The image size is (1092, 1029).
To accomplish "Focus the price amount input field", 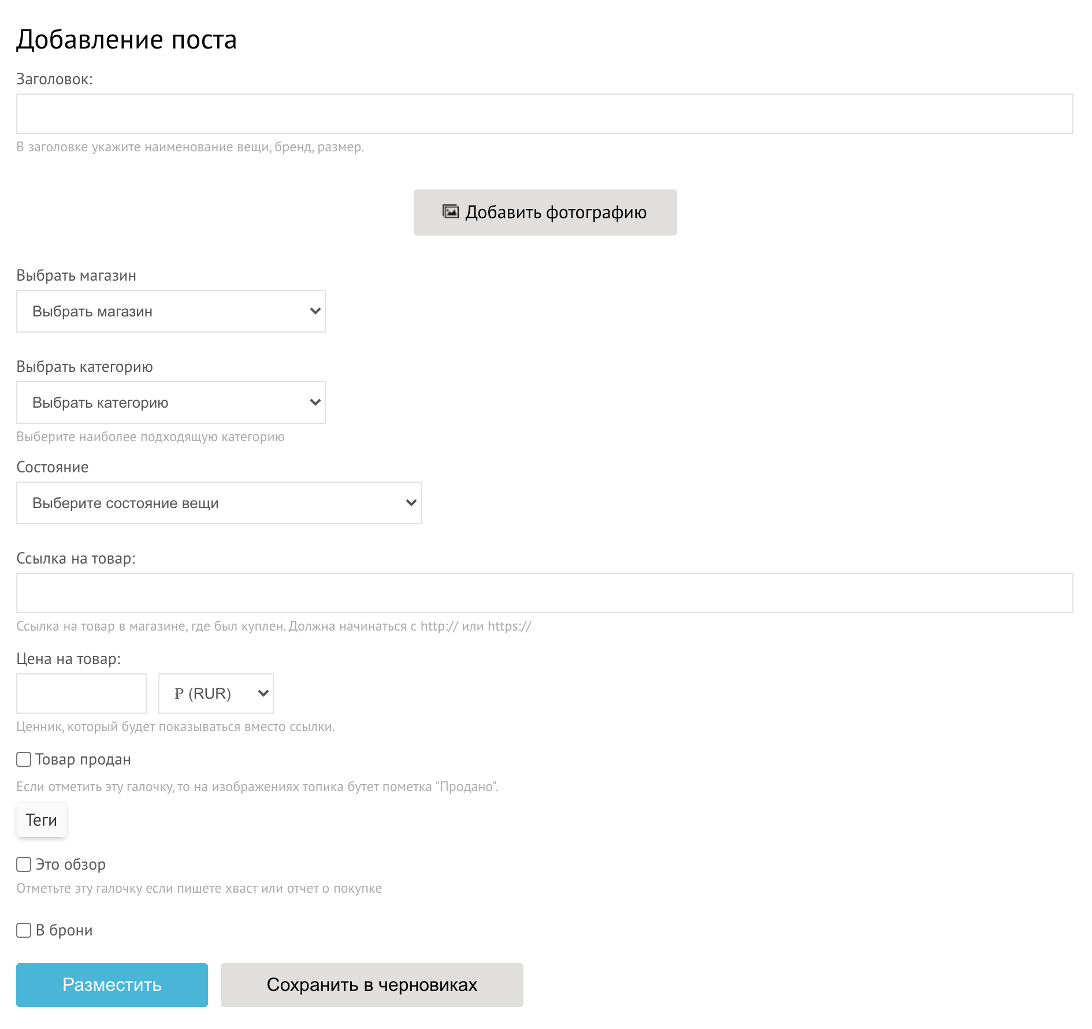I will 81,694.
